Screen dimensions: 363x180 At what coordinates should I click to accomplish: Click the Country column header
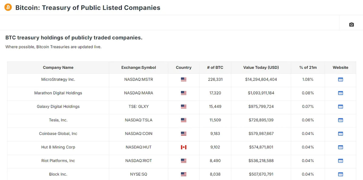[184, 68]
